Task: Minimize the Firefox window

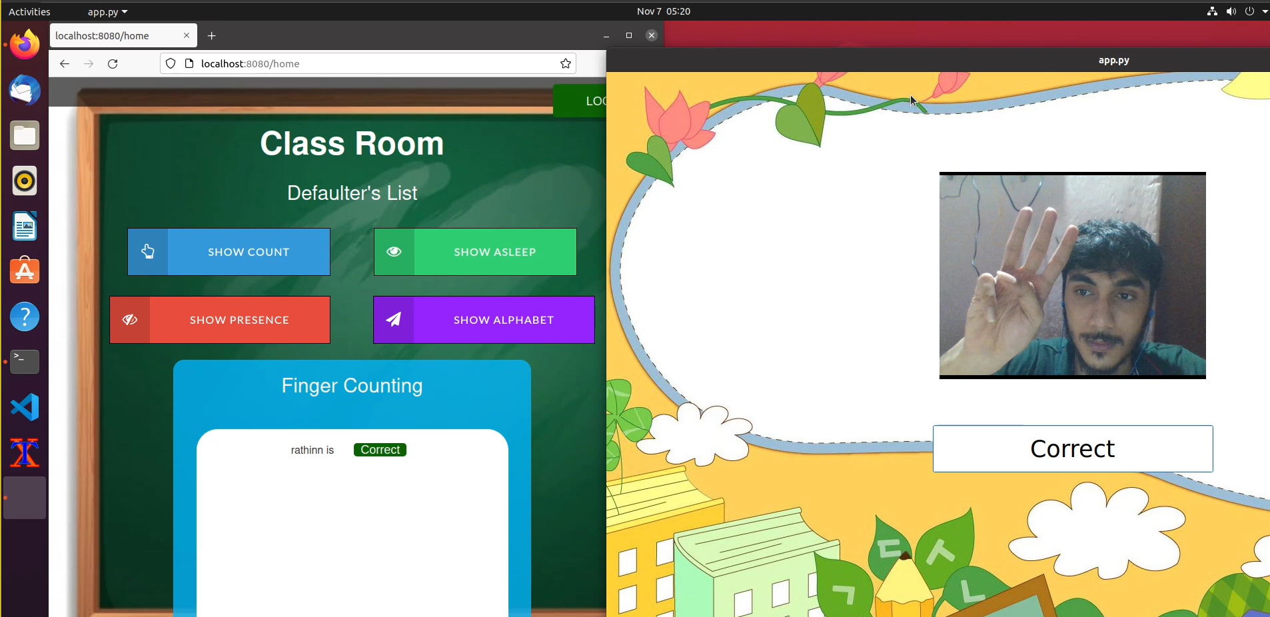Action: point(606,35)
